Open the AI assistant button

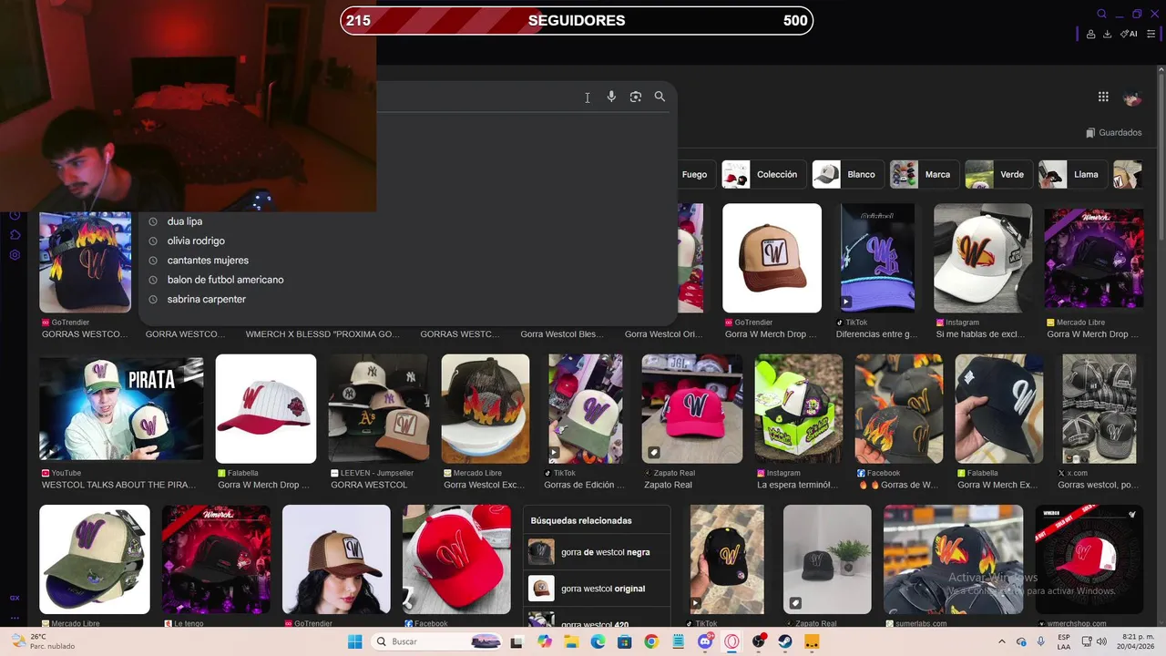pos(1129,34)
